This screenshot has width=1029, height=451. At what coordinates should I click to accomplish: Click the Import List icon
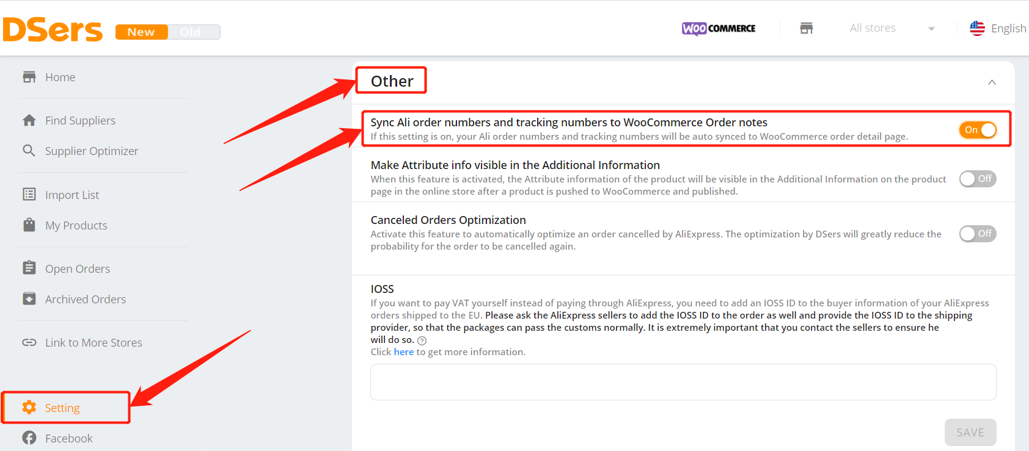[29, 194]
